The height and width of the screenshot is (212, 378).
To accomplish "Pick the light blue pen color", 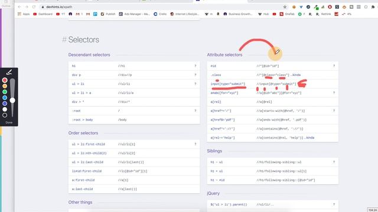I will 5,98.
